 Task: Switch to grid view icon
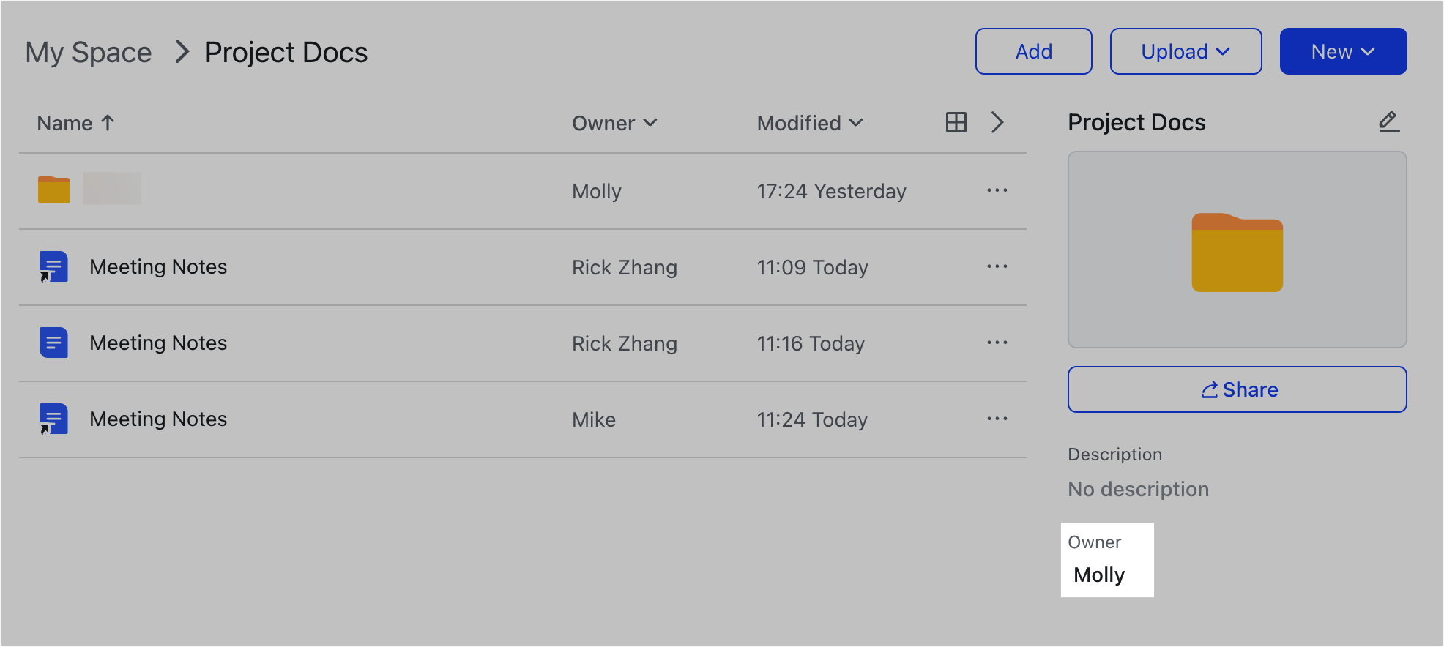[956, 122]
